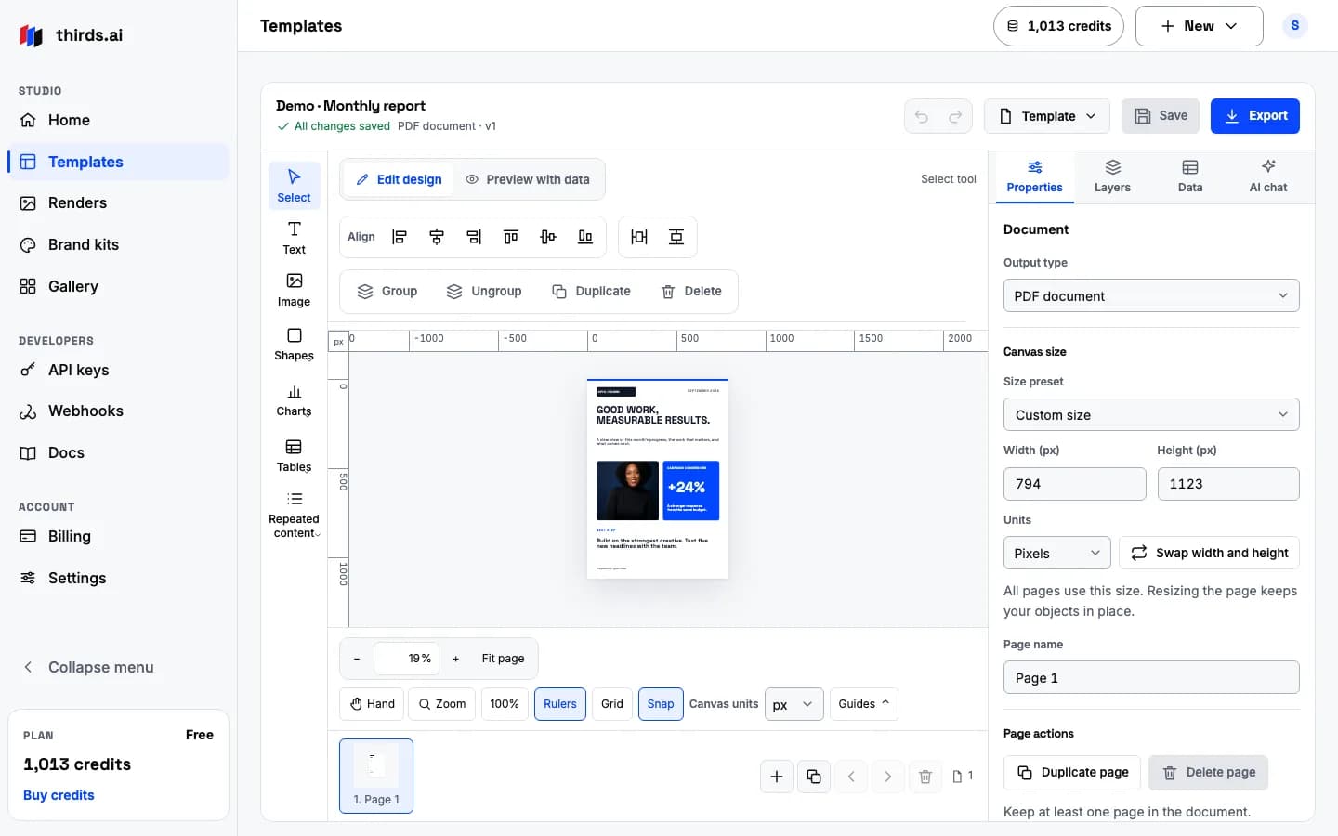Image resolution: width=1338 pixels, height=836 pixels.
Task: Distribute objects vertically
Action: [676, 237]
